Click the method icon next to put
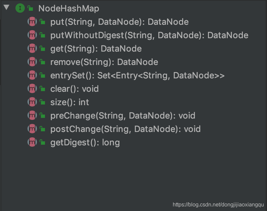The image size is (267, 211). pyautogui.click(x=32, y=22)
